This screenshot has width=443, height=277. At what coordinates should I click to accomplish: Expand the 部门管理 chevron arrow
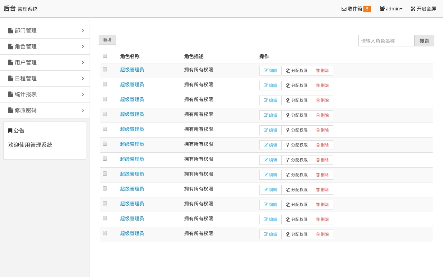point(83,30)
